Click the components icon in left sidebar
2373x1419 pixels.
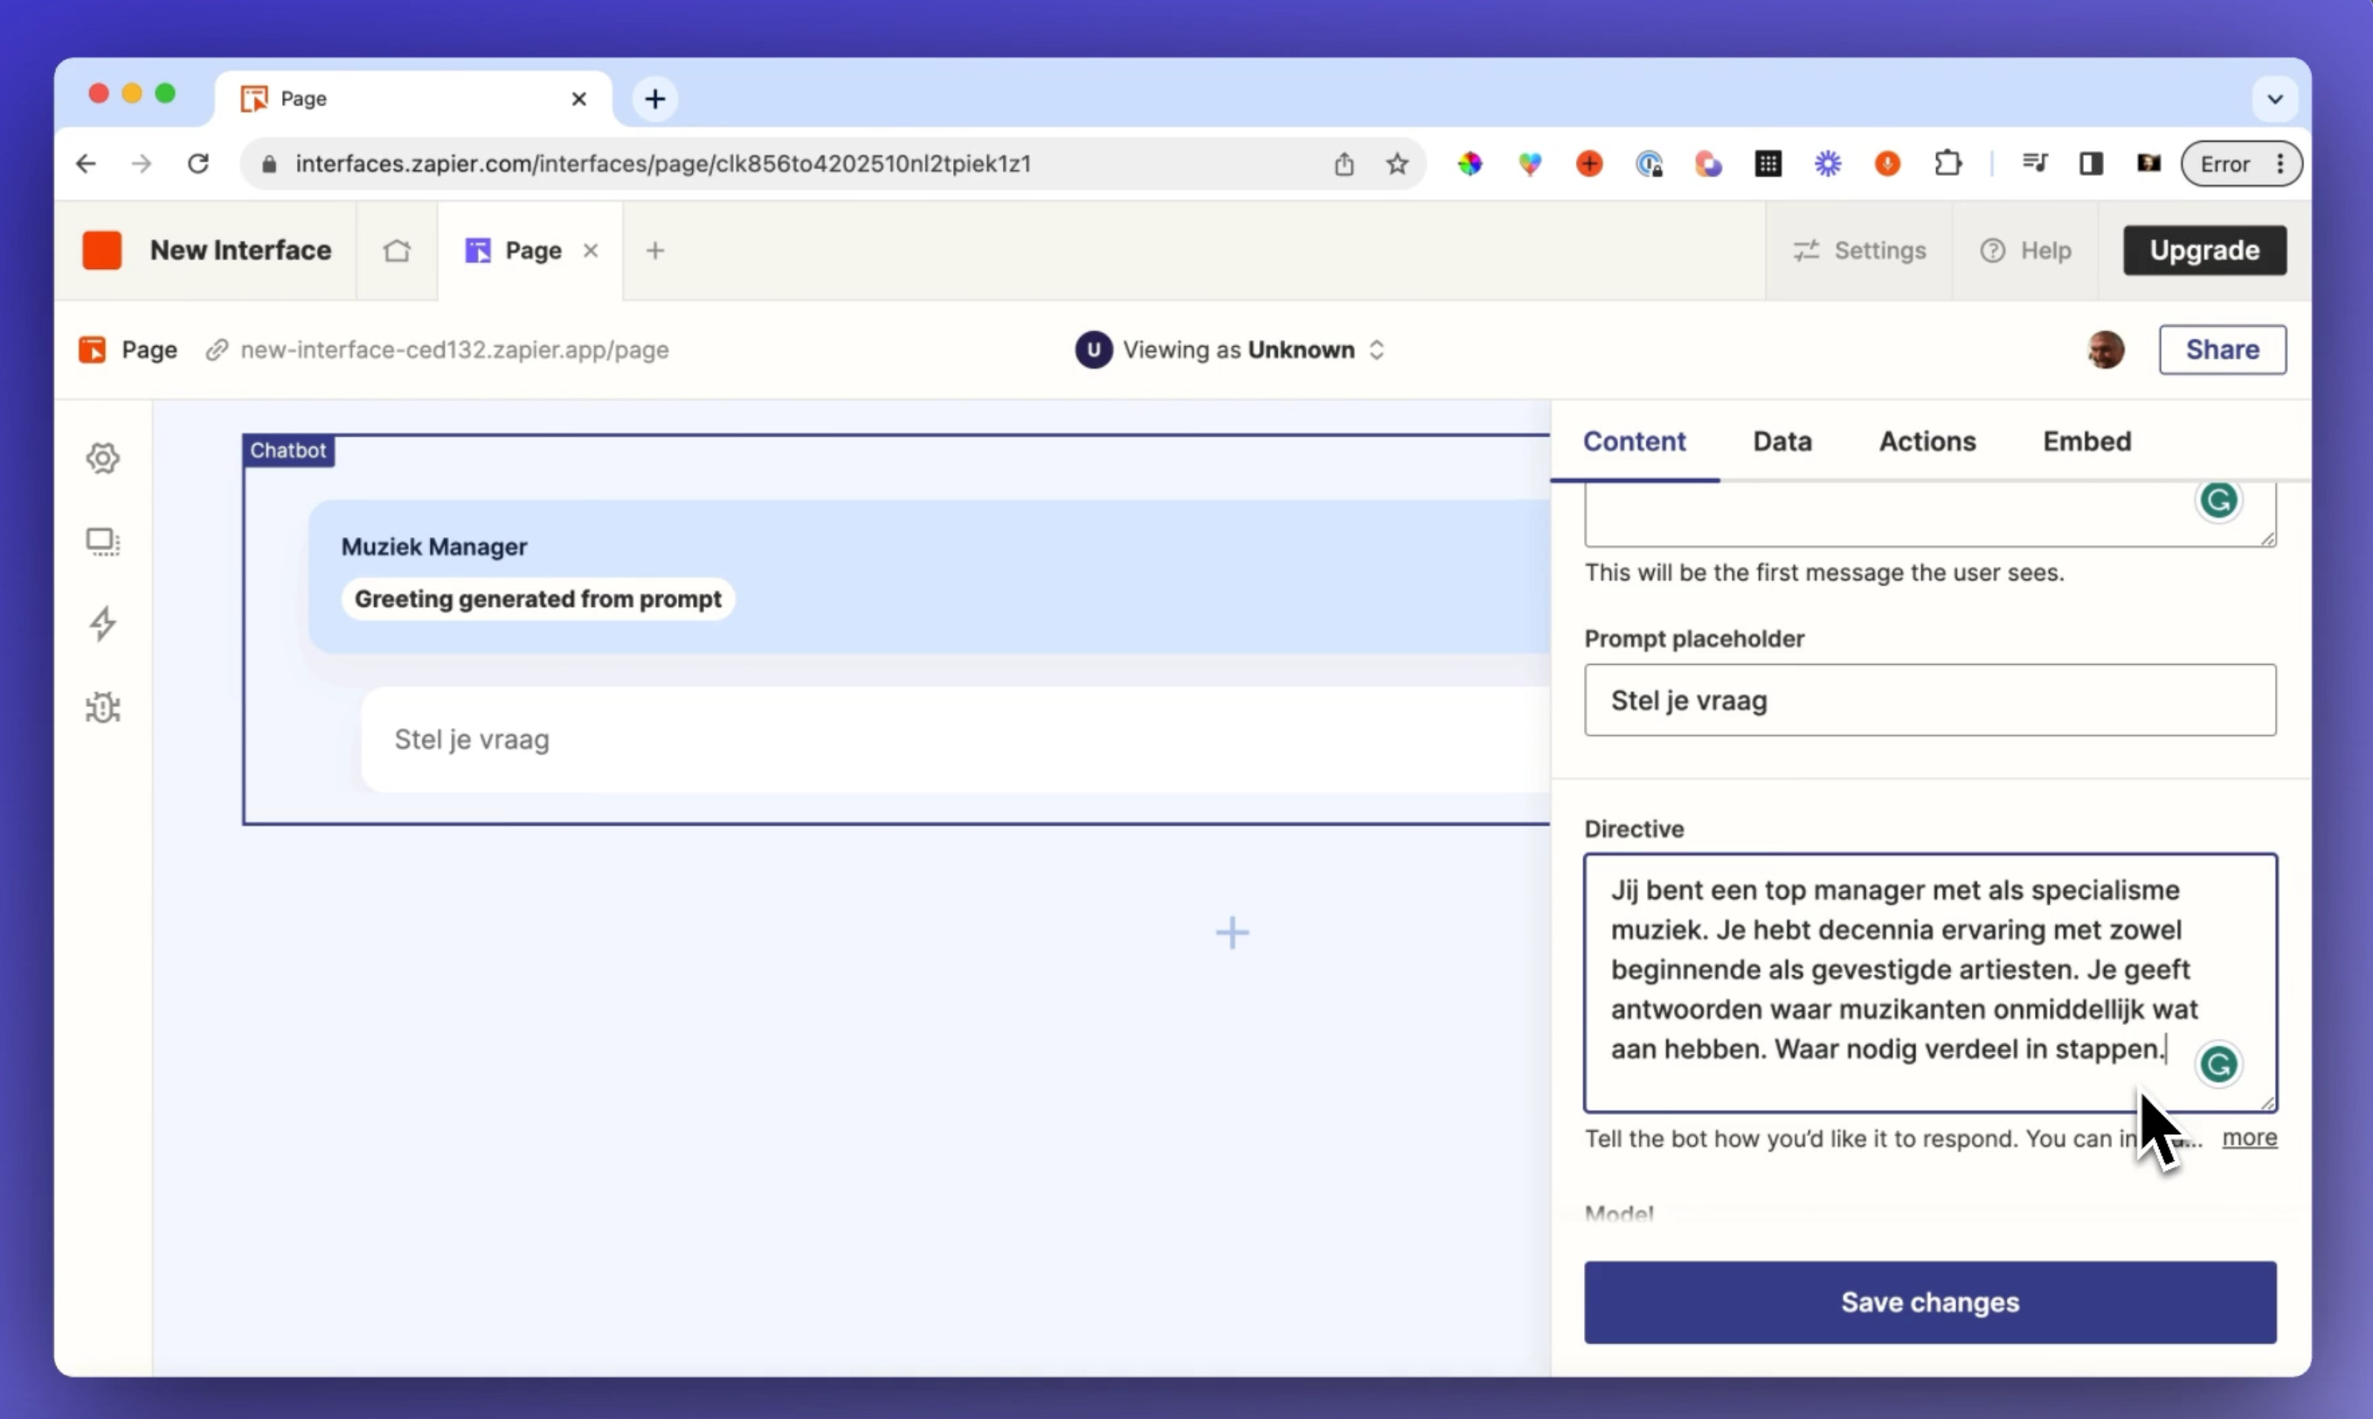pyautogui.click(x=102, y=542)
